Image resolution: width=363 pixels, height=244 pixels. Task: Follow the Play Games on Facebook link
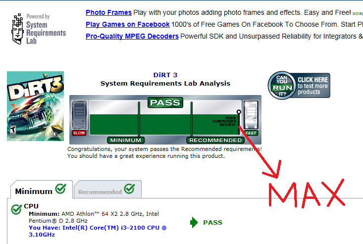(127, 24)
